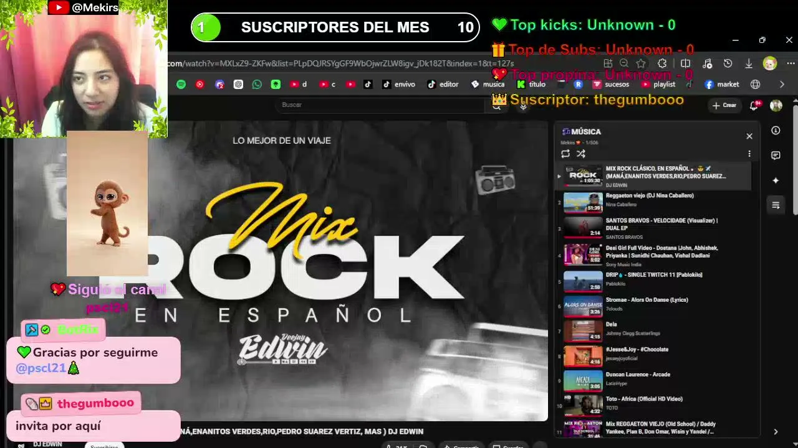Toggle the playlist queue side panel icon
Viewport: 798px width, 448px height.
[776, 205]
